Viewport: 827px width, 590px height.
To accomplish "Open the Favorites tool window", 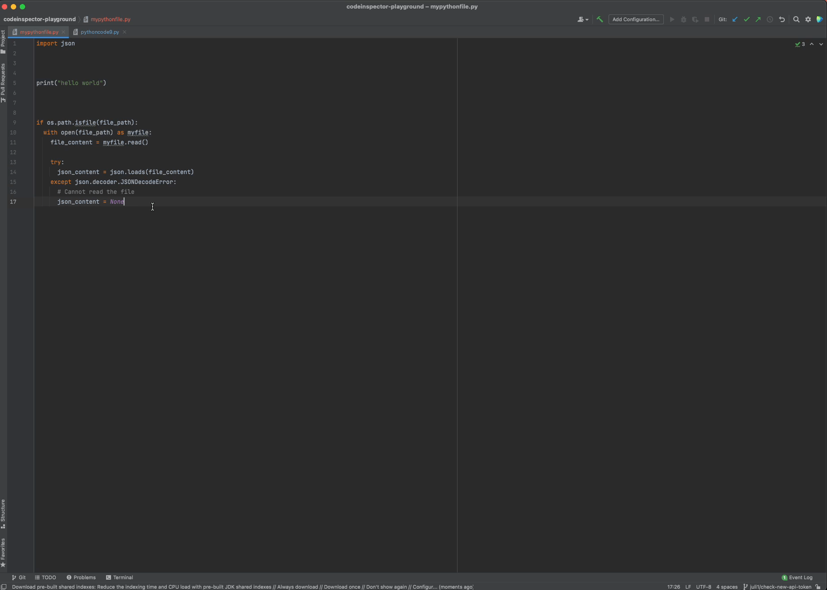I will (x=3, y=553).
